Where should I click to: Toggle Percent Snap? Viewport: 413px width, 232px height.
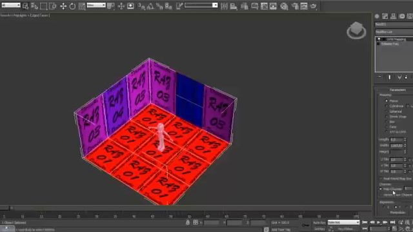159,6
